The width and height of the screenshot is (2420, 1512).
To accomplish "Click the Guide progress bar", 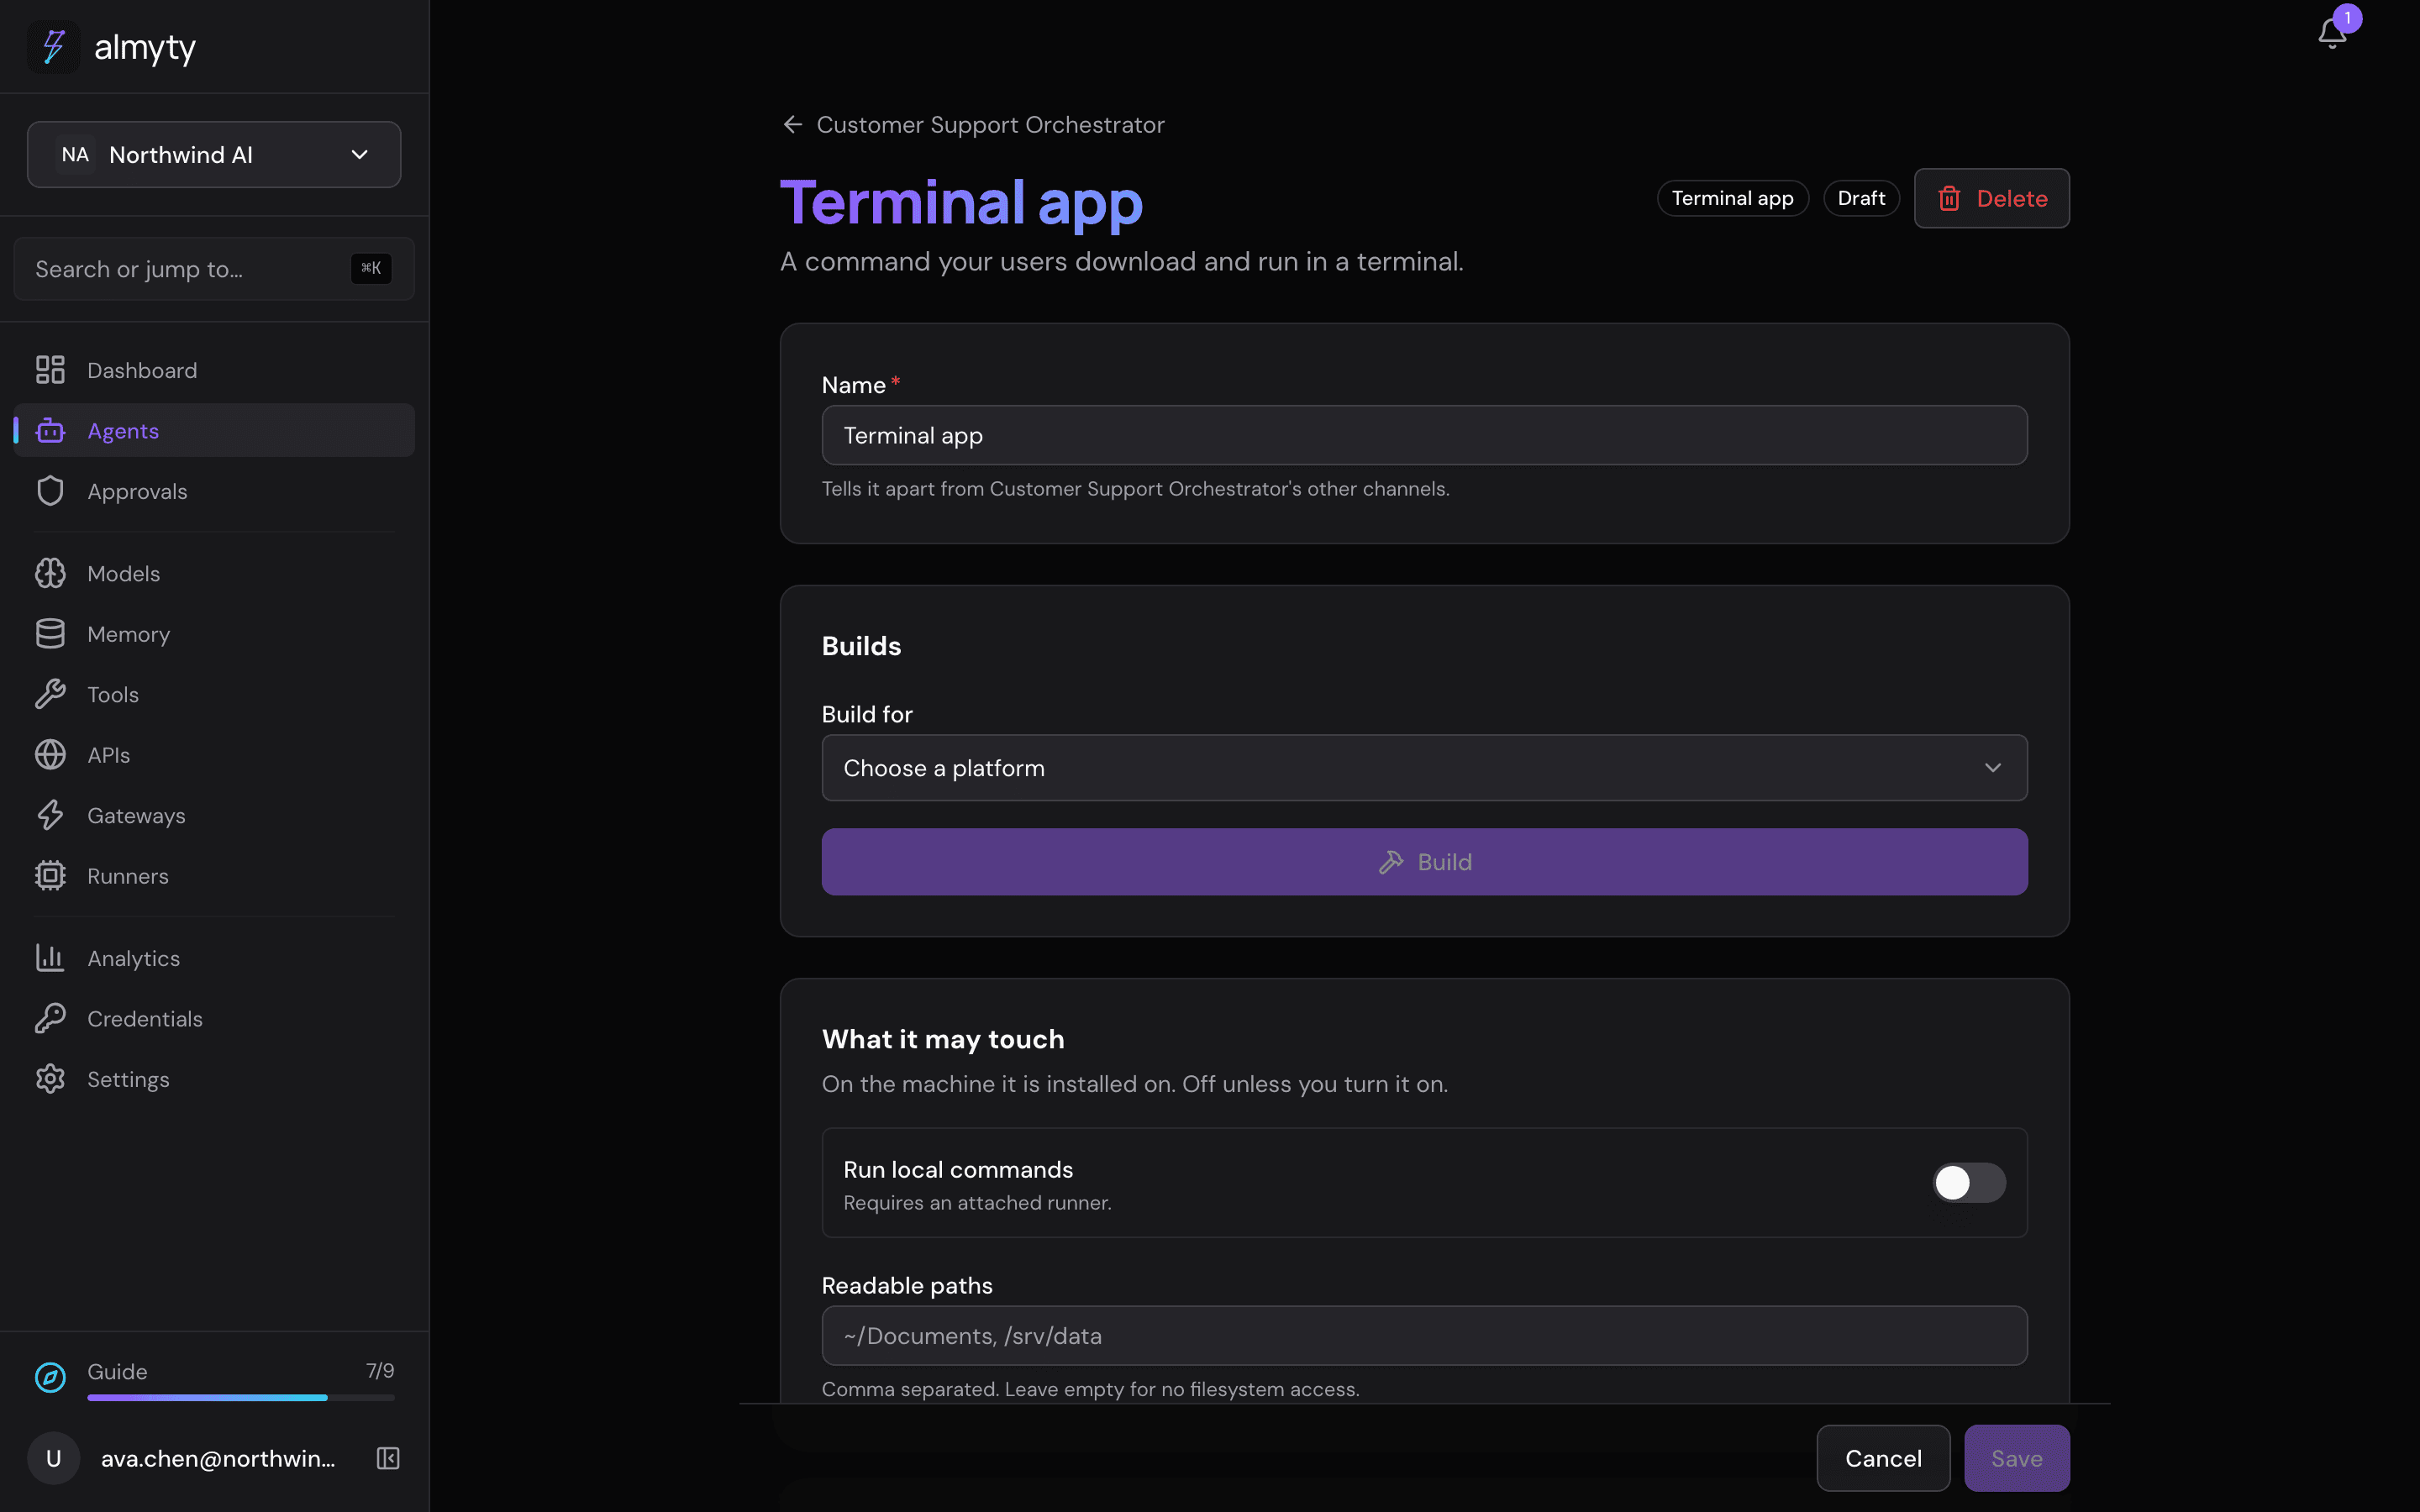I will pyautogui.click(x=241, y=1397).
